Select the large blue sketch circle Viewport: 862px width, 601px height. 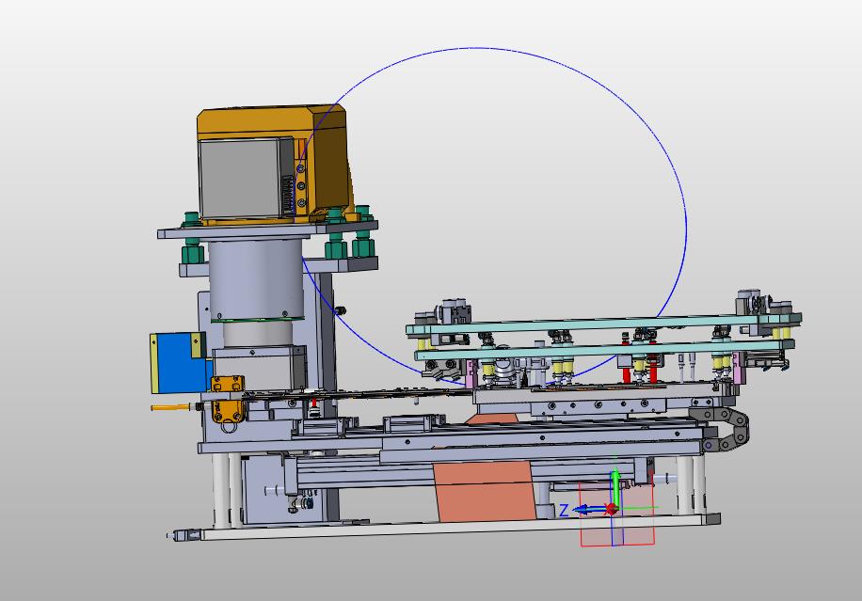coord(491,215)
